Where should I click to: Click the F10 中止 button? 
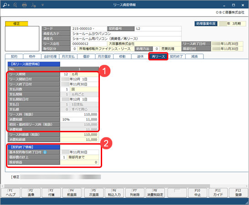(197, 193)
